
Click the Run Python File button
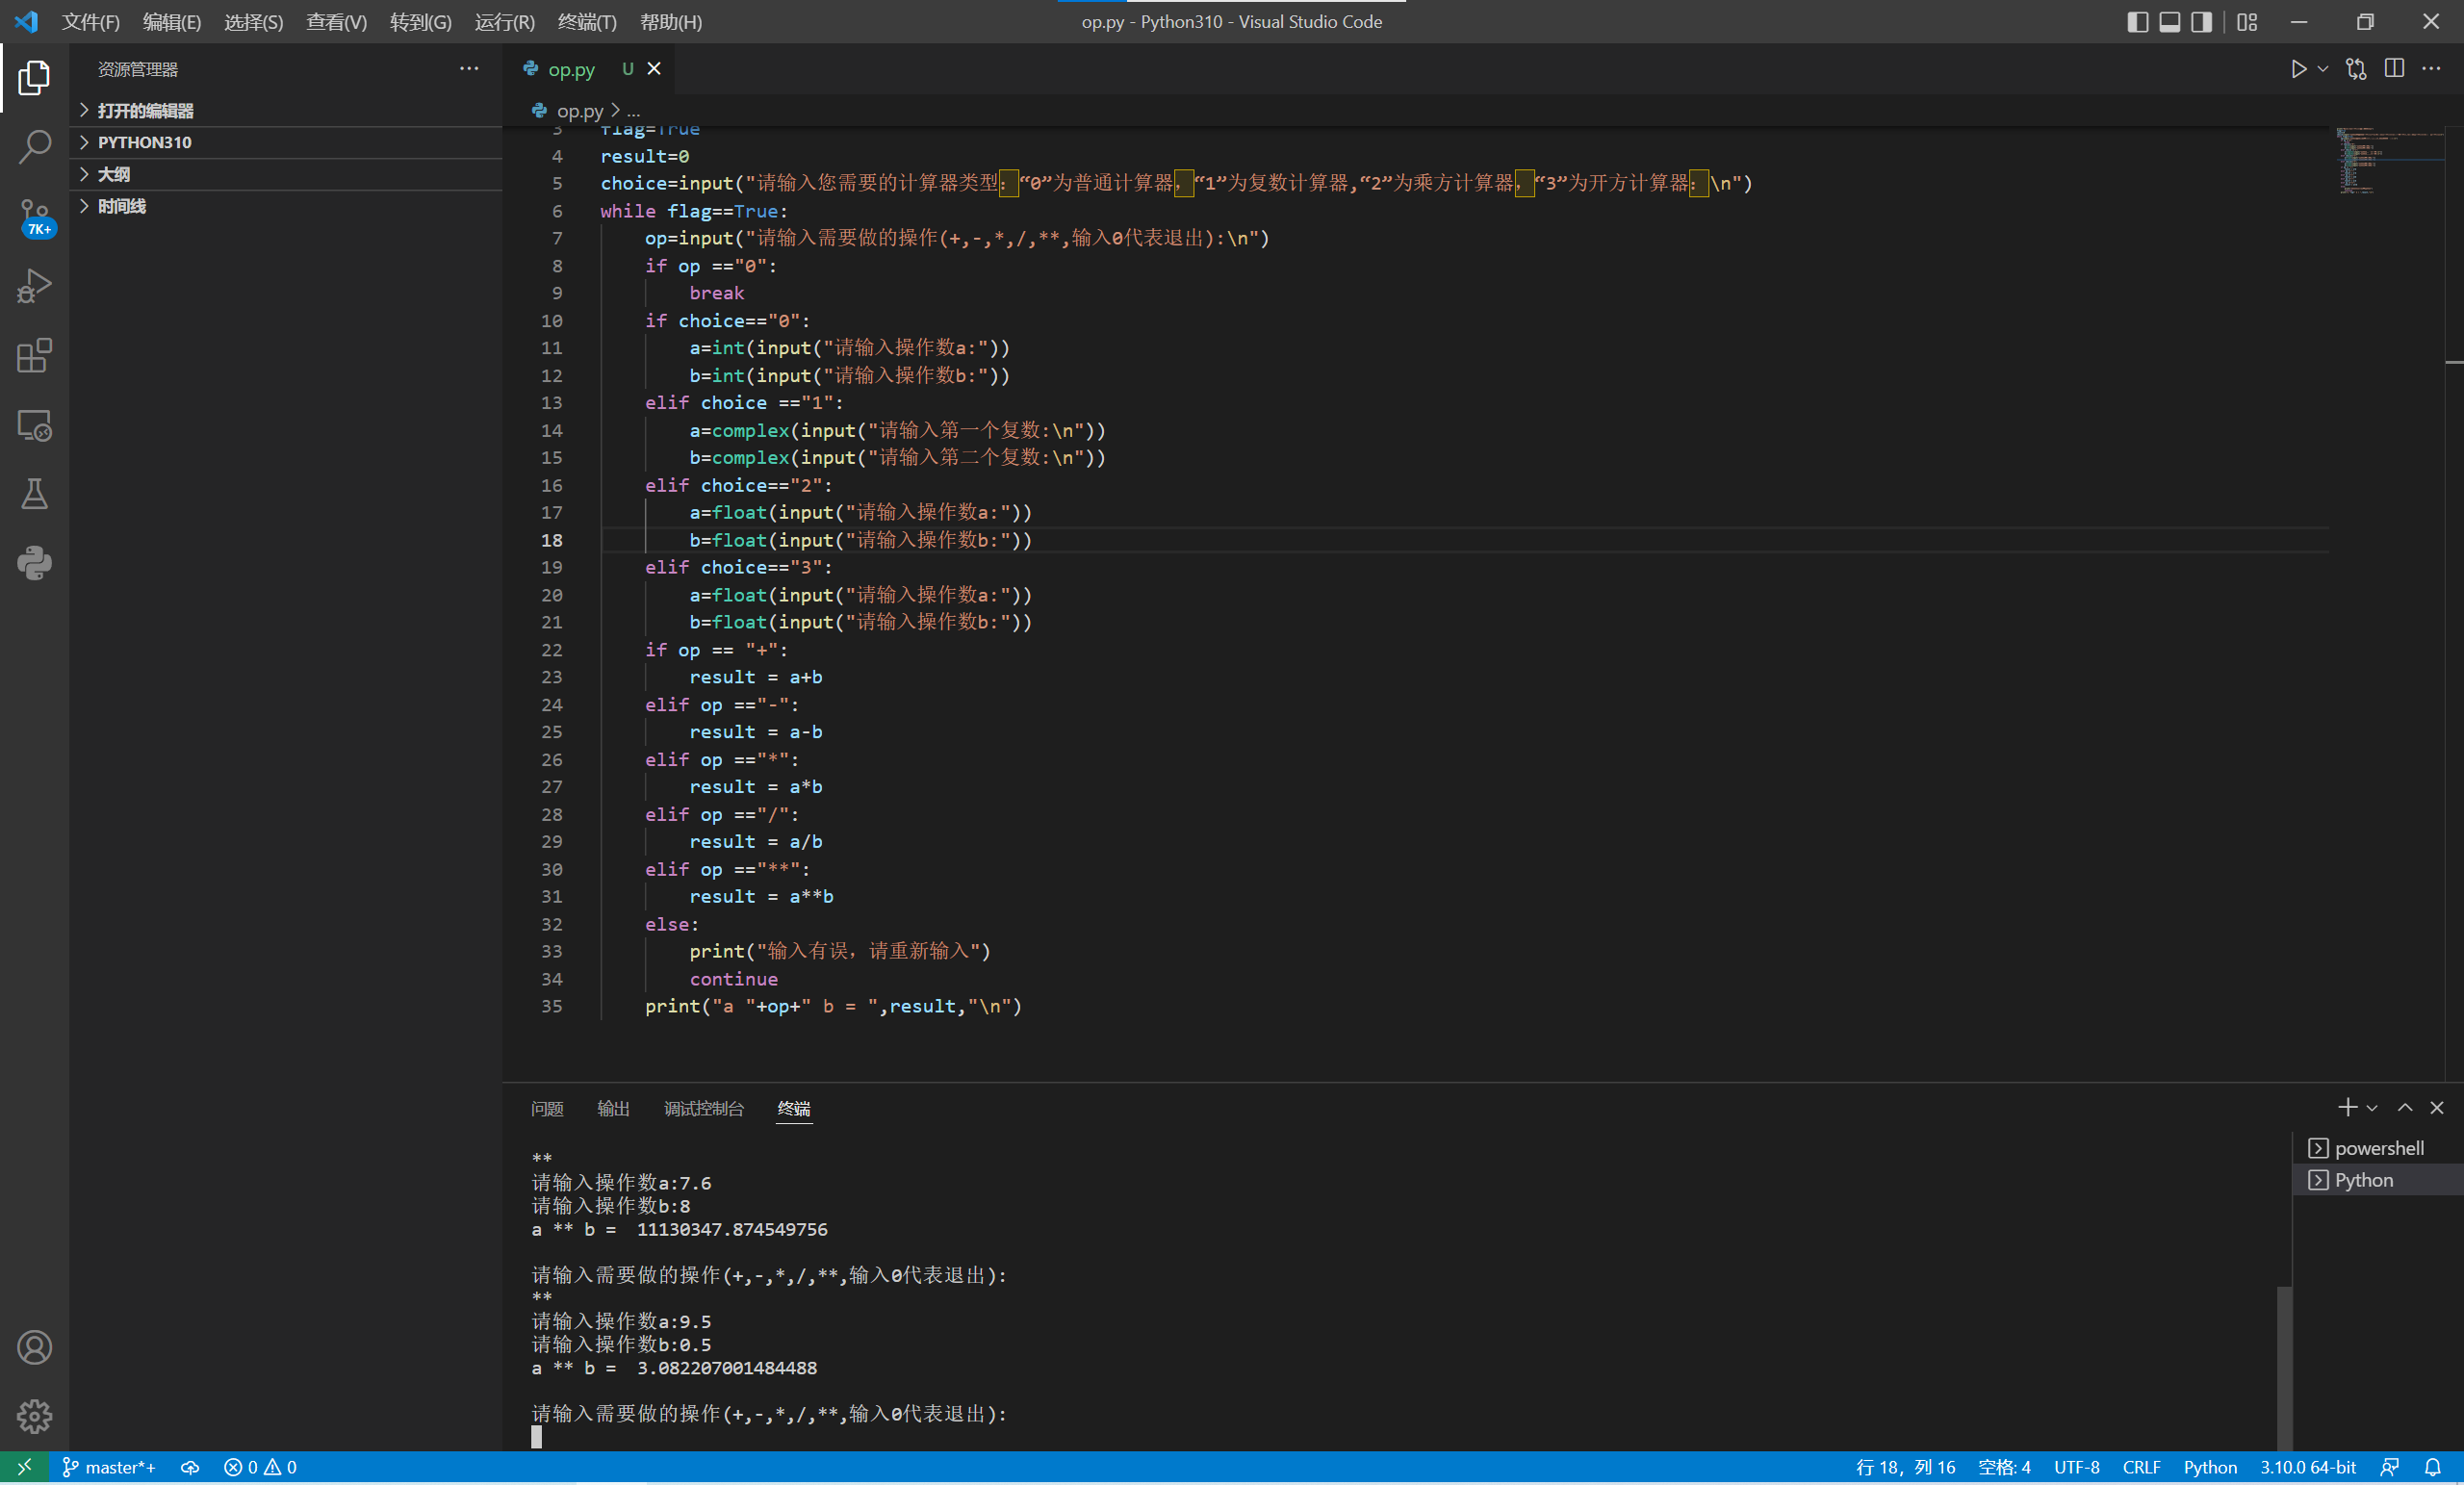pyautogui.click(x=2298, y=69)
